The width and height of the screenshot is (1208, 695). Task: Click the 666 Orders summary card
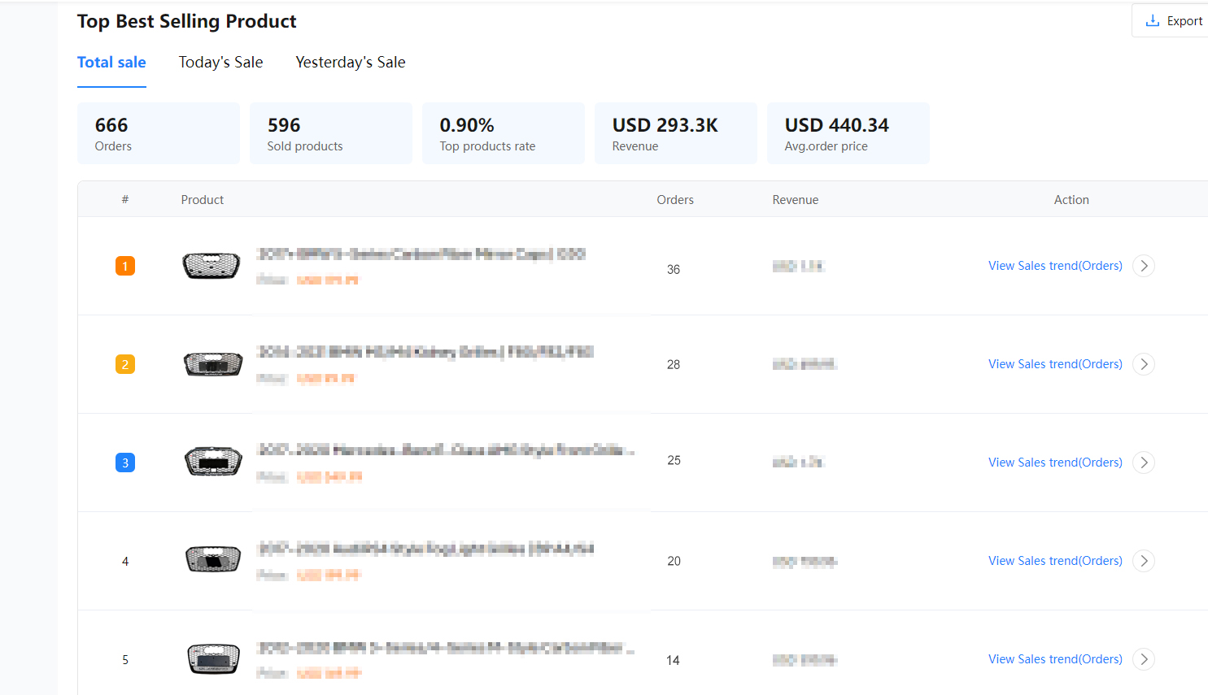[158, 133]
